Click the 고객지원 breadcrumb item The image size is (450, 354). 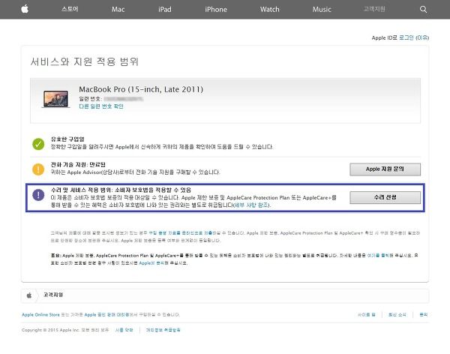coord(53,295)
